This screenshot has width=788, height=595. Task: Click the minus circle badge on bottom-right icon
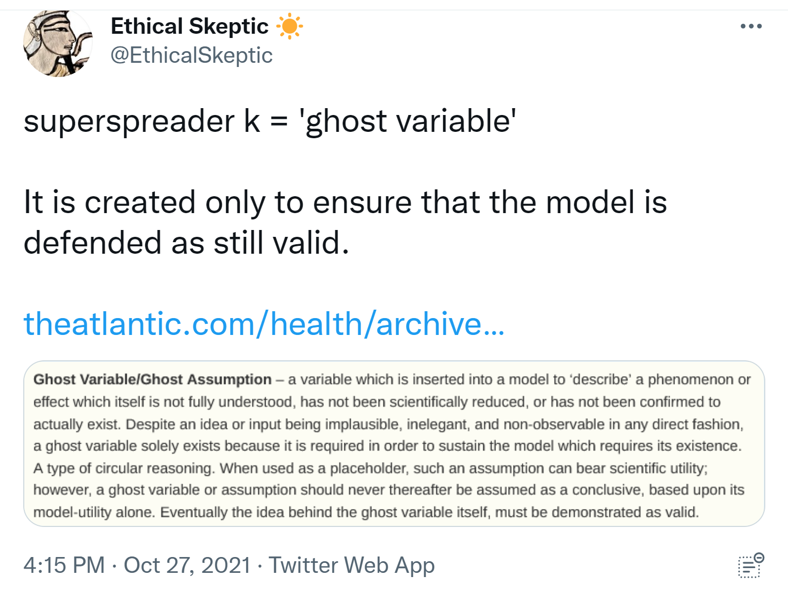tap(759, 558)
